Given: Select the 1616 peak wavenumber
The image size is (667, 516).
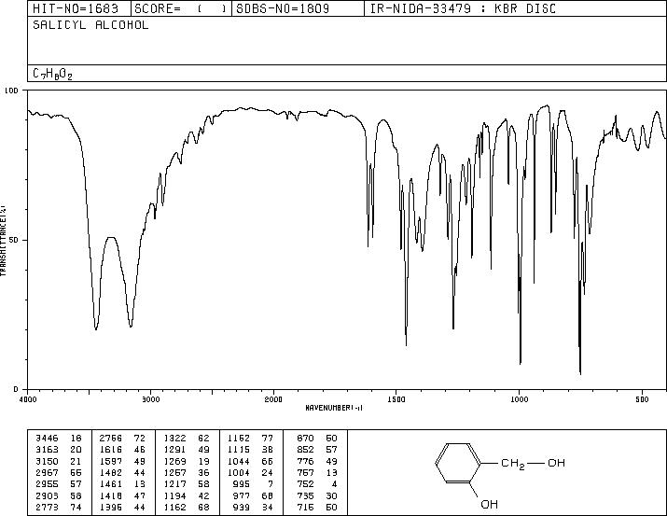Looking at the screenshot, I should click(111, 450).
